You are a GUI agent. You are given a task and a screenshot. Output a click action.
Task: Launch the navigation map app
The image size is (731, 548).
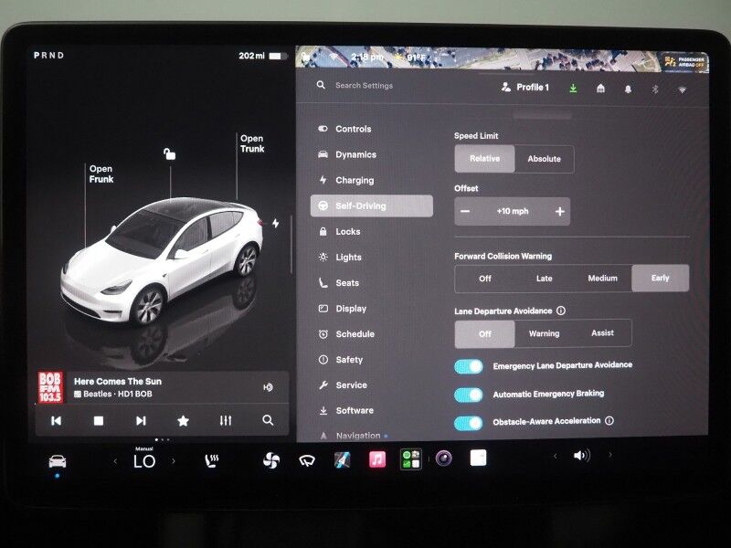click(343, 460)
